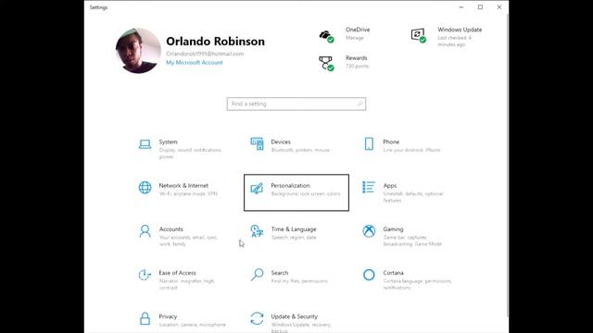Image resolution: width=593 pixels, height=333 pixels.
Task: Open Network & Internet label
Action: point(183,185)
